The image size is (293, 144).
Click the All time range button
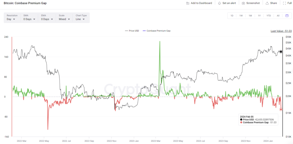click(278, 16)
